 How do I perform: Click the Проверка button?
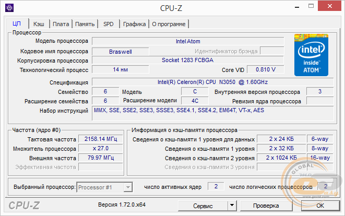click(x=266, y=206)
